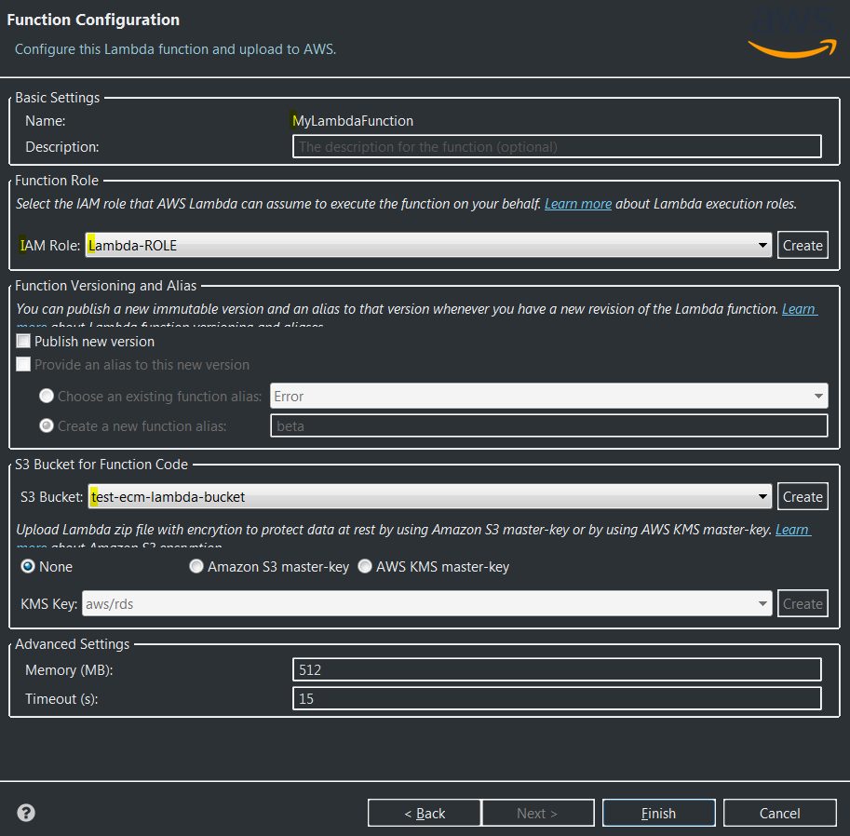Click the Configure this Lambda function subtitle
This screenshot has width=850, height=836.
tap(176, 49)
